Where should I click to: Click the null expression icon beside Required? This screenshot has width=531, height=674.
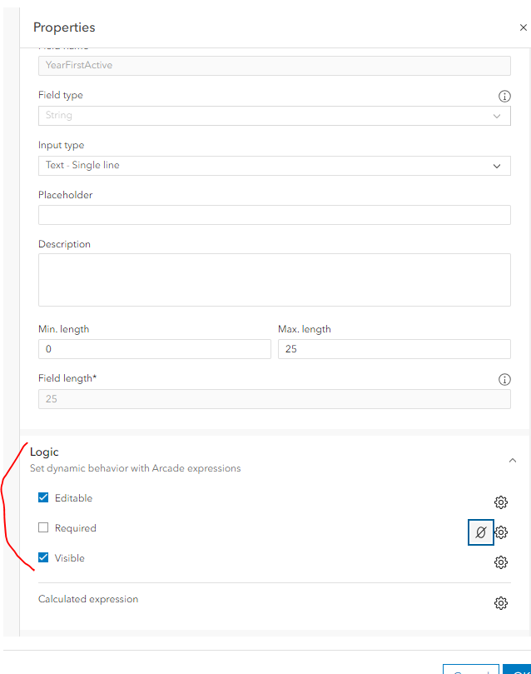click(x=480, y=532)
